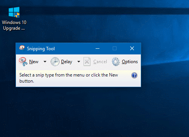Viewport: 189px width, 137px height.
Task: Open Options via its text label
Action: [130, 62]
